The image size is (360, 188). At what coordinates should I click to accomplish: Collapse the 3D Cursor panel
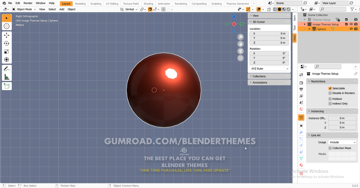[x=269, y=22]
